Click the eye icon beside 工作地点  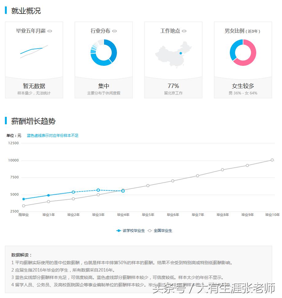pyautogui.click(x=184, y=31)
